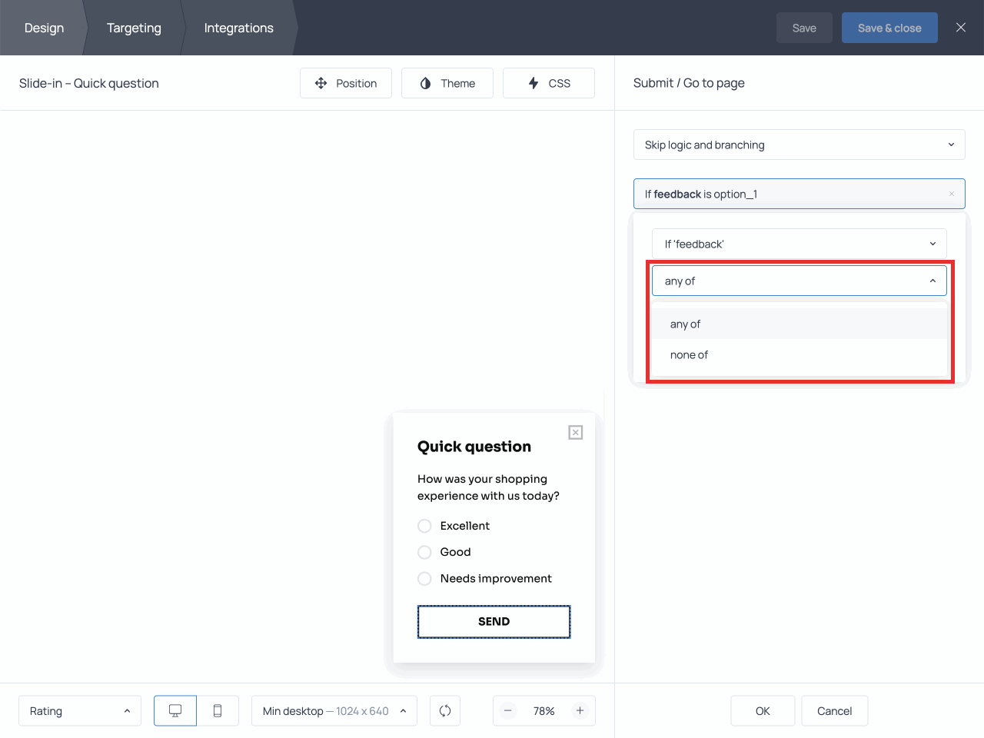Switch to the Targeting tab
Viewport: 984px width, 738px height.
[x=134, y=28]
